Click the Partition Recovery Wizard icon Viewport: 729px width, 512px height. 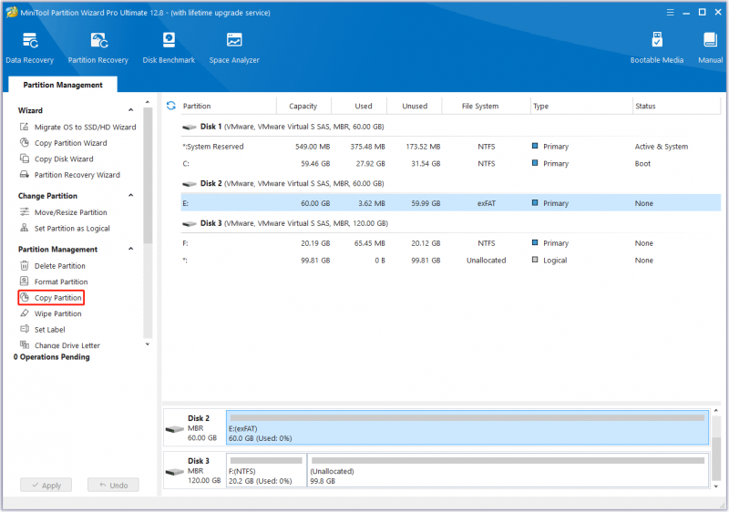25,174
